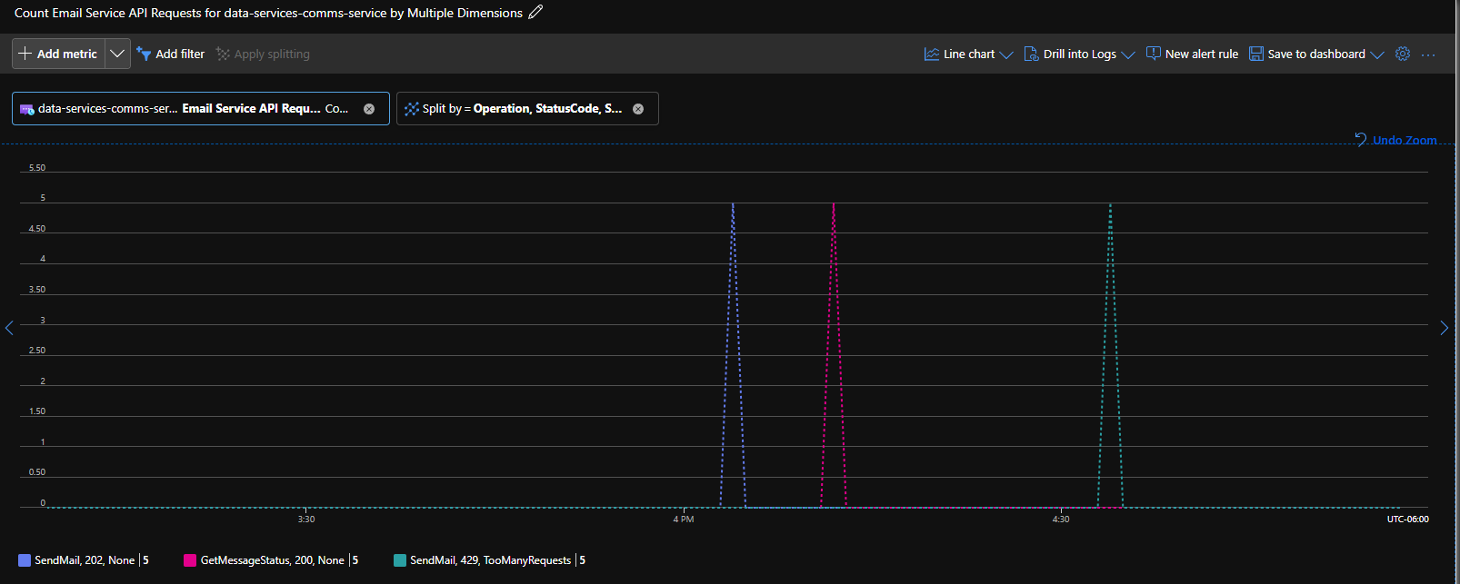
Task: Expand the Line chart type dropdown chevron
Action: pos(1006,54)
